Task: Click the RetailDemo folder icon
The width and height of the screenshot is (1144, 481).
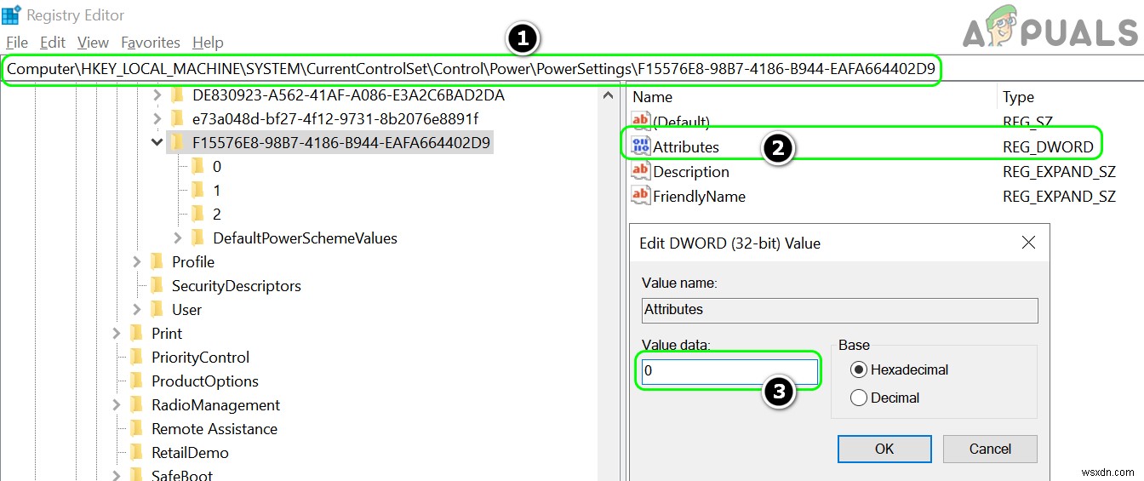Action: (x=136, y=452)
